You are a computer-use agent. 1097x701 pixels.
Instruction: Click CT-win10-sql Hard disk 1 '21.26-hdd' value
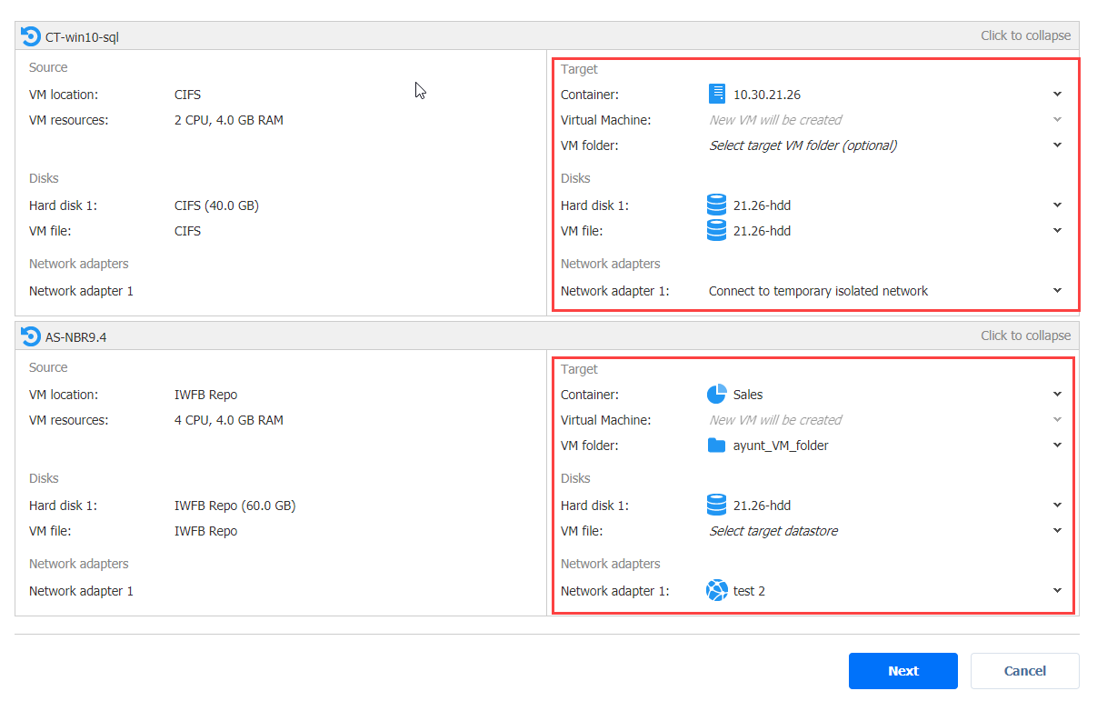tap(762, 205)
